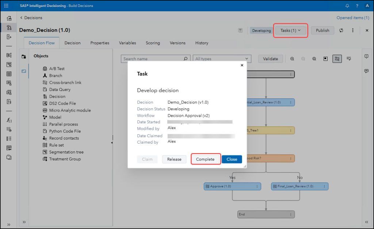Open the Tasks (1) dropdown

[x=290, y=30]
